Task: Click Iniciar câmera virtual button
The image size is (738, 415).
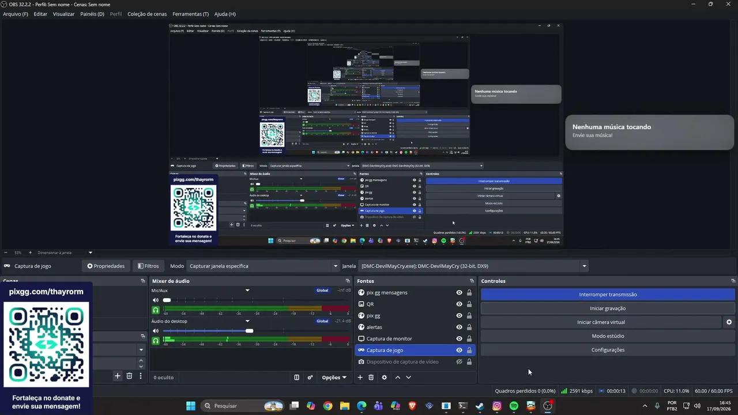Action: (x=601, y=322)
